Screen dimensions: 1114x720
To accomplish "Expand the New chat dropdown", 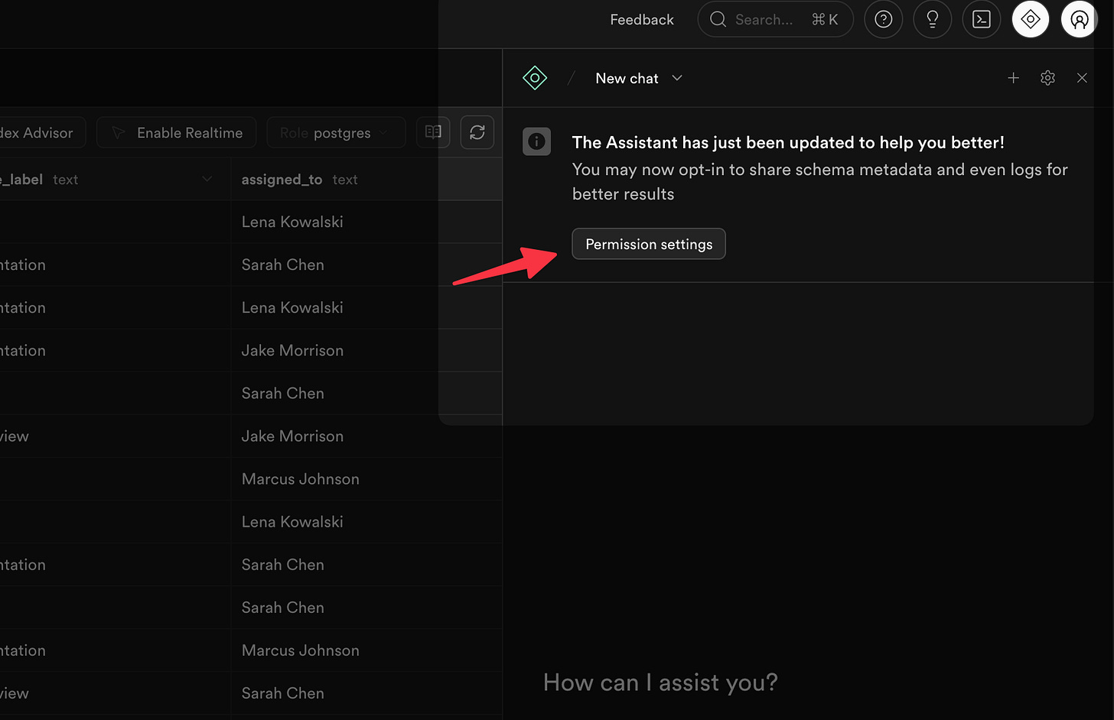I will tap(638, 78).
